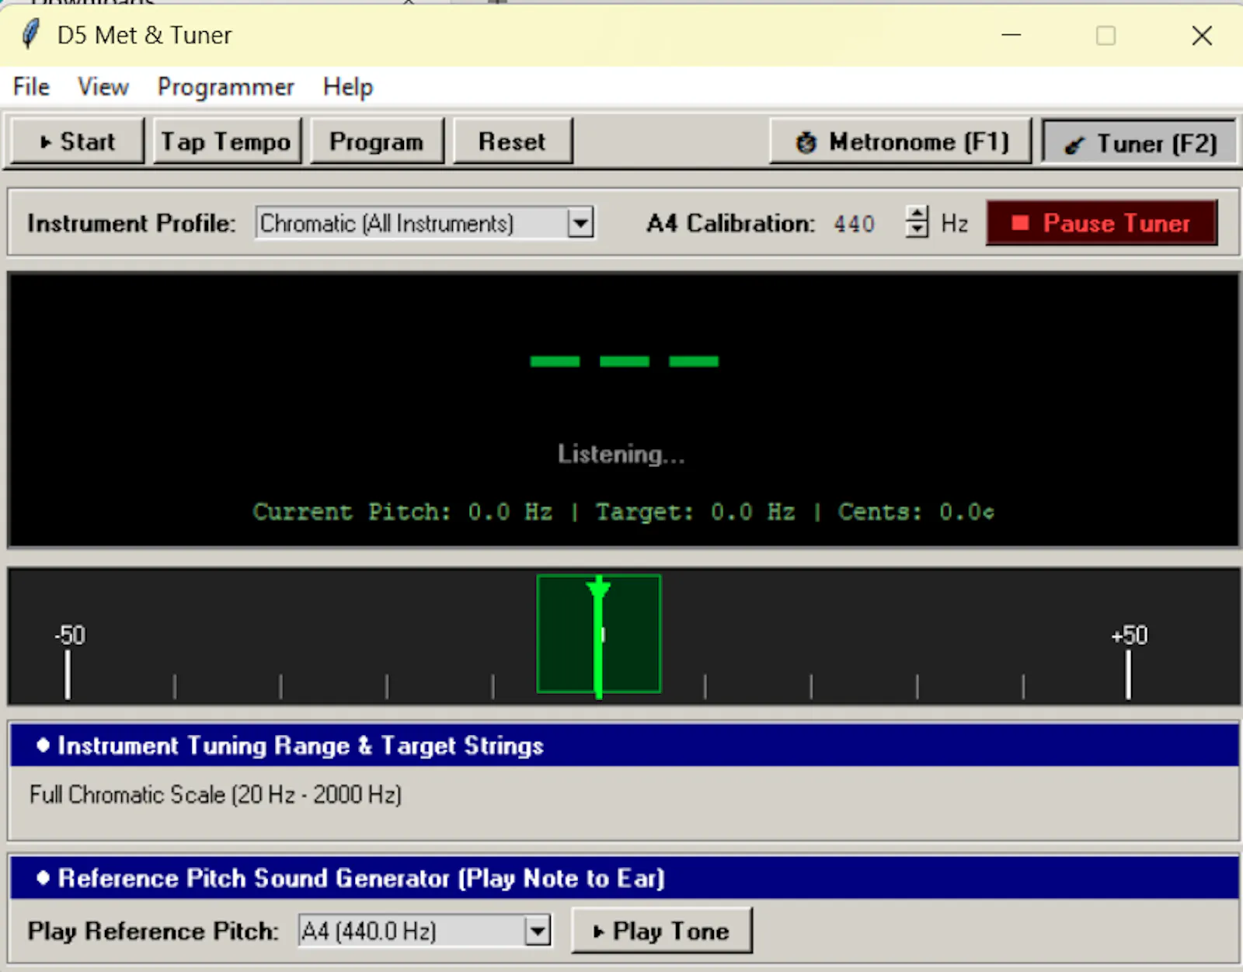Close the D5 Met & Tuner window
The image size is (1243, 972).
[1202, 35]
